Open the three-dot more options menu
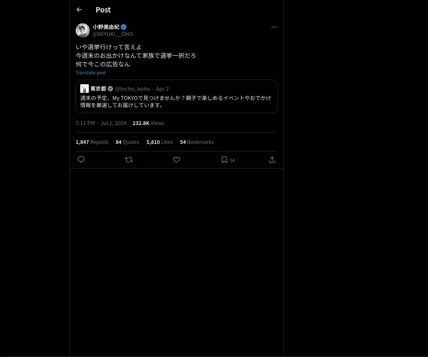The height and width of the screenshot is (357, 428). pos(274,27)
